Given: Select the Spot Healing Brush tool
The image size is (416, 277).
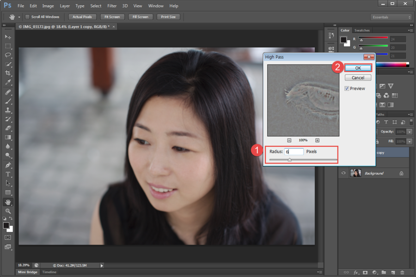Looking at the screenshot, I should (x=8, y=92).
